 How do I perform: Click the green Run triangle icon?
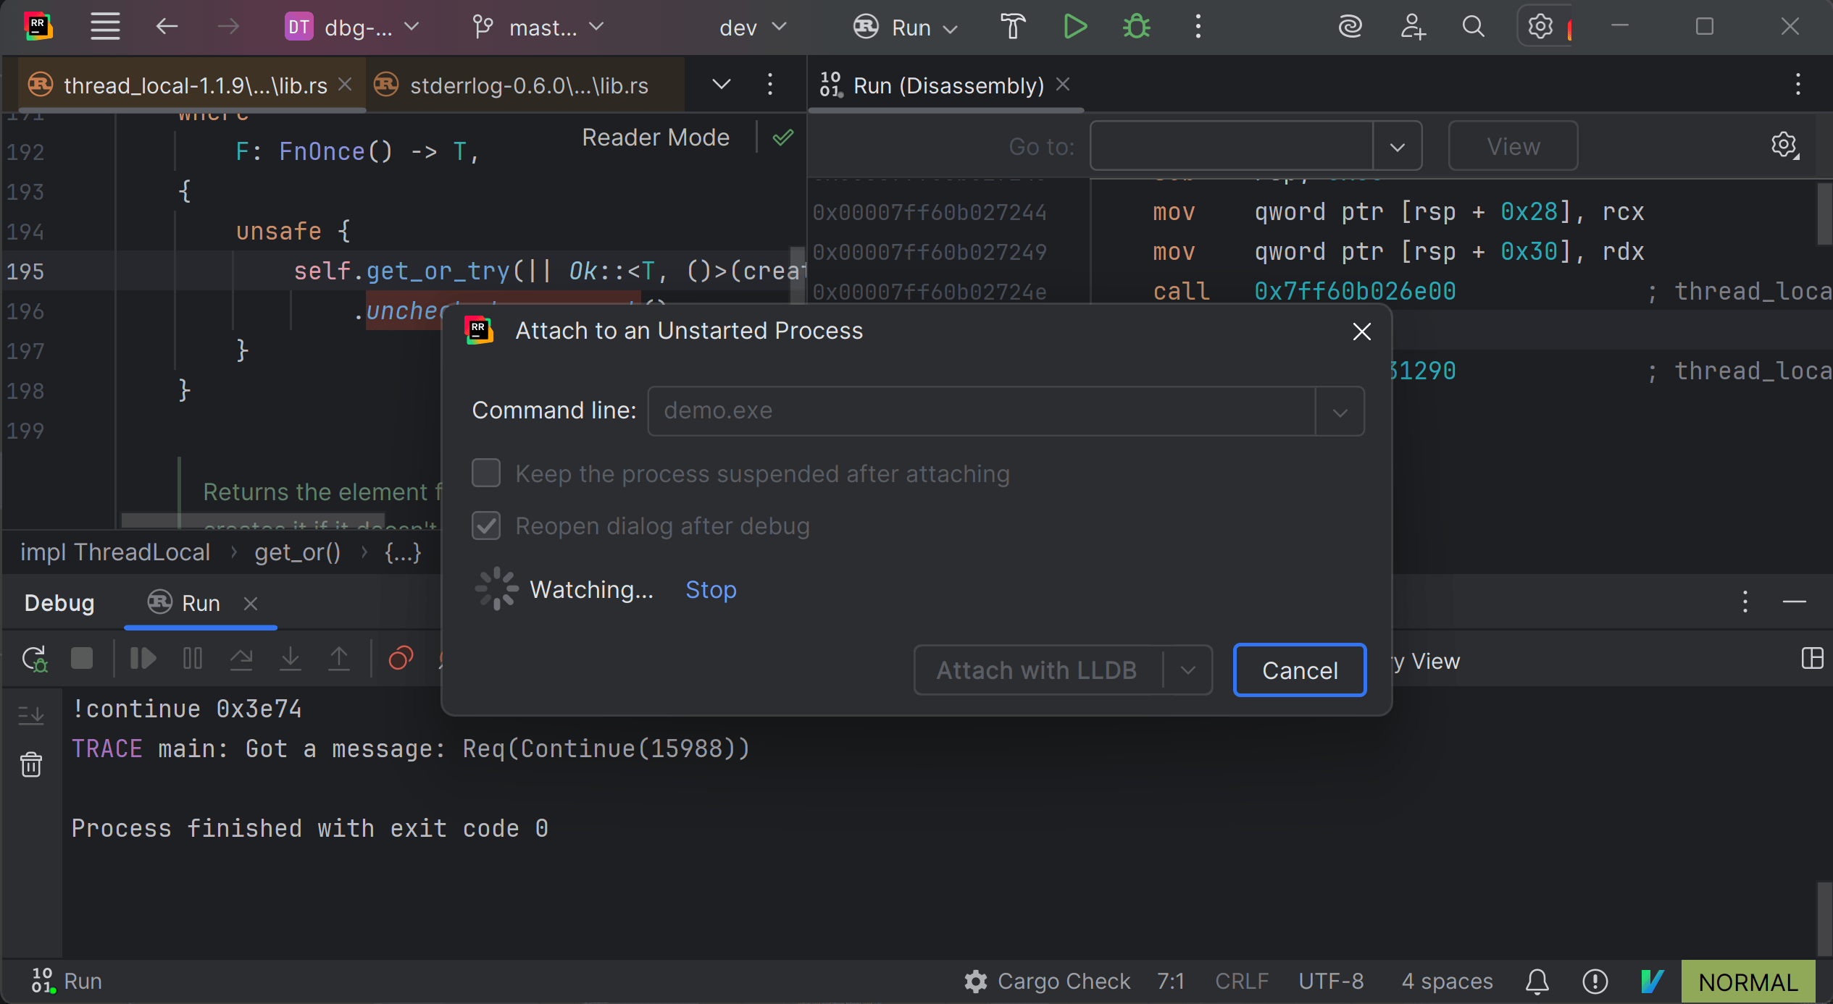pyautogui.click(x=1074, y=27)
